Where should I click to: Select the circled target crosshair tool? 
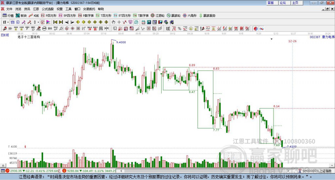click(x=67, y=28)
